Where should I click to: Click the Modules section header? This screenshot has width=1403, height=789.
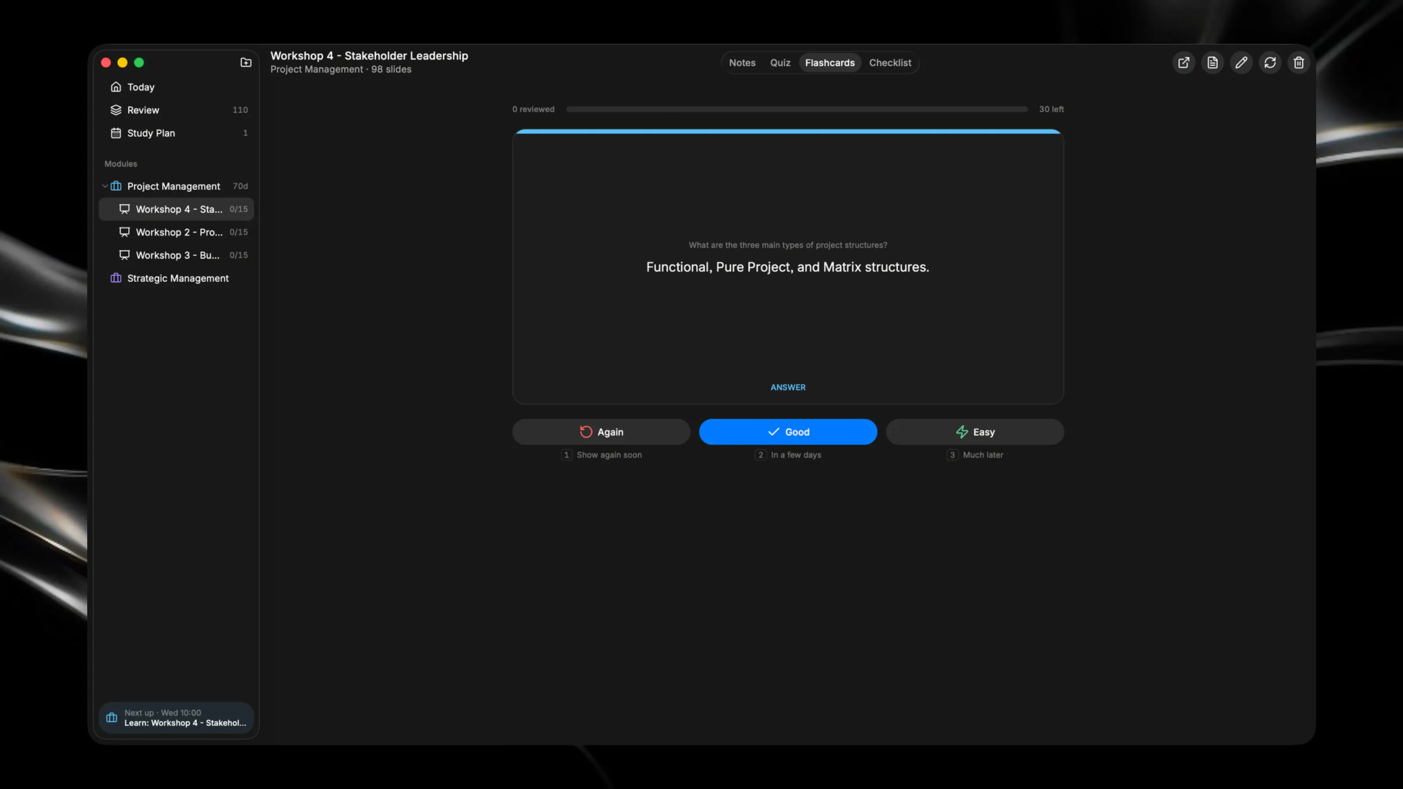coord(121,164)
